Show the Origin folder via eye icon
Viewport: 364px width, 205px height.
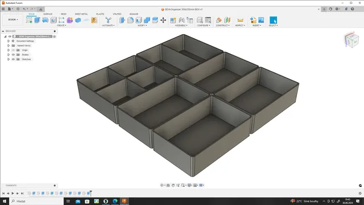(13, 50)
